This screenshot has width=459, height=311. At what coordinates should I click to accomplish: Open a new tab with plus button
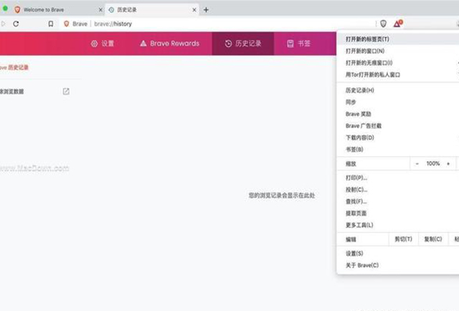tap(206, 9)
